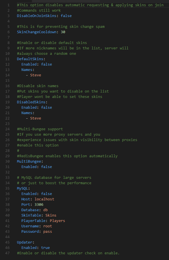Viewport: 169px width, 260px height.
Task: Click the Database value db
Action: [45, 210]
